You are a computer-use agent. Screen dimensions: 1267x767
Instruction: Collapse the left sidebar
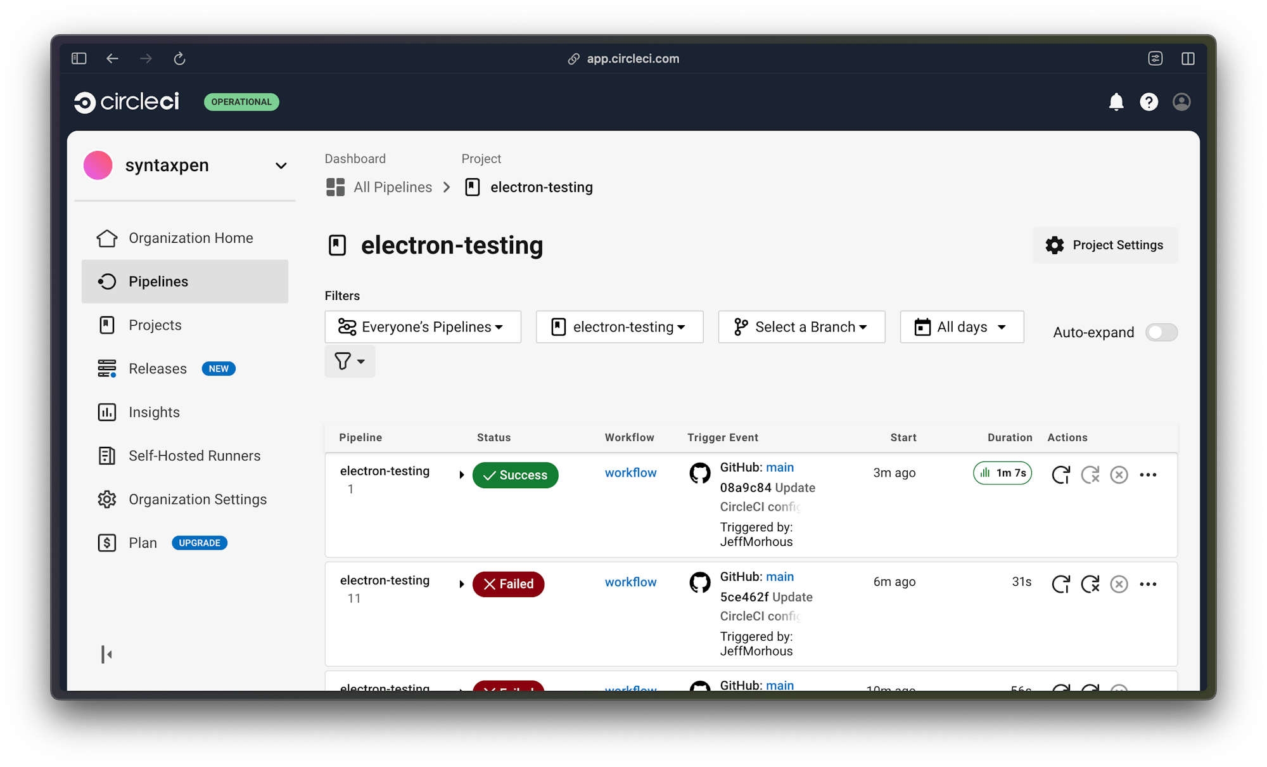point(106,654)
